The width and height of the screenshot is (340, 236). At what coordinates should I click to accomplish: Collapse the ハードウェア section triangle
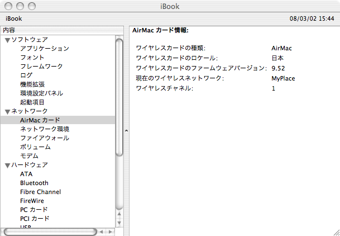[8, 166]
